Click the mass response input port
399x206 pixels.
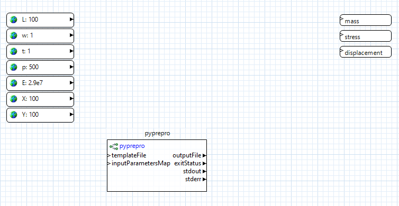coord(342,18)
